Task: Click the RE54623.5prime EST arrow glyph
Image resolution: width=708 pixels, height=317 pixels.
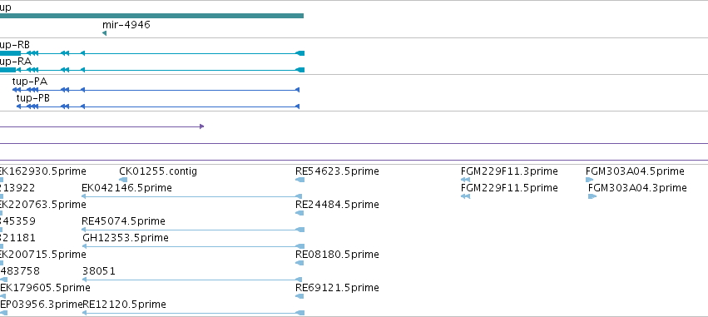Action: click(300, 180)
